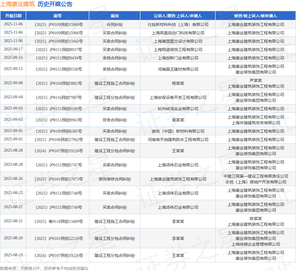Select case number (2025)沪0101民初17073号
Image resolution: width=296 pixels, height=271 pixels.
click(59, 179)
